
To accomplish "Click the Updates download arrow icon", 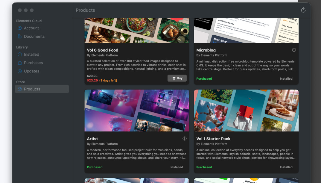I will coord(20,71).
